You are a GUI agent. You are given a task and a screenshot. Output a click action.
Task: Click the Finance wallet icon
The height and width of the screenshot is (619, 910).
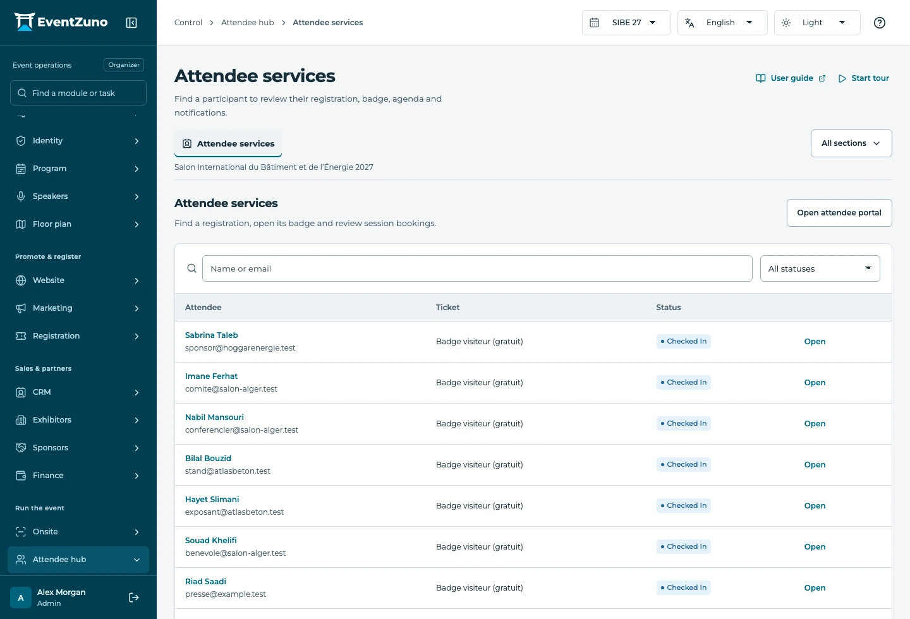tap(21, 476)
